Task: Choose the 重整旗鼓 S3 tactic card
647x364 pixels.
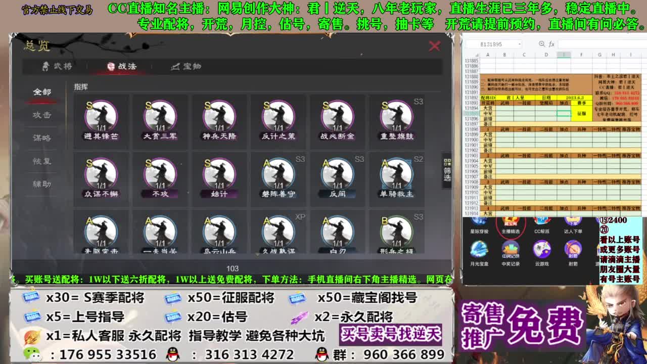Action: point(396,121)
